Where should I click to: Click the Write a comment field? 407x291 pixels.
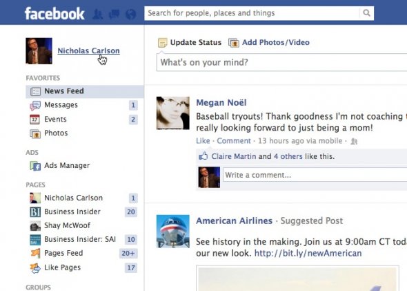pyautogui.click(x=315, y=175)
